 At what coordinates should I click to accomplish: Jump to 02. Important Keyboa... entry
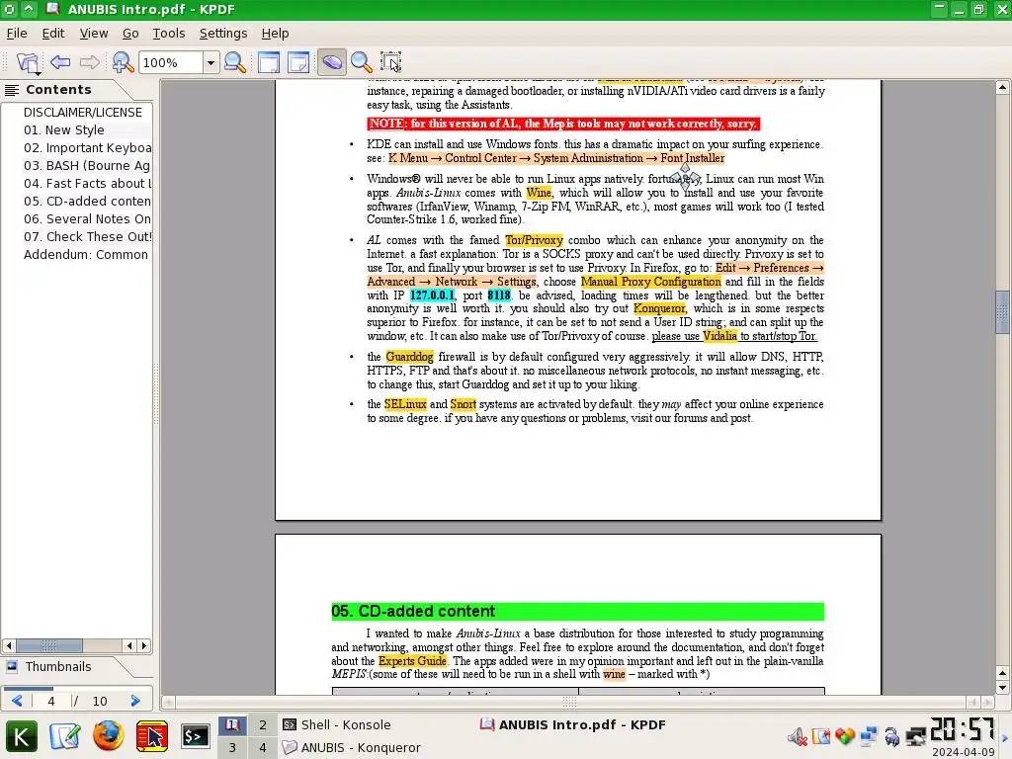87,148
